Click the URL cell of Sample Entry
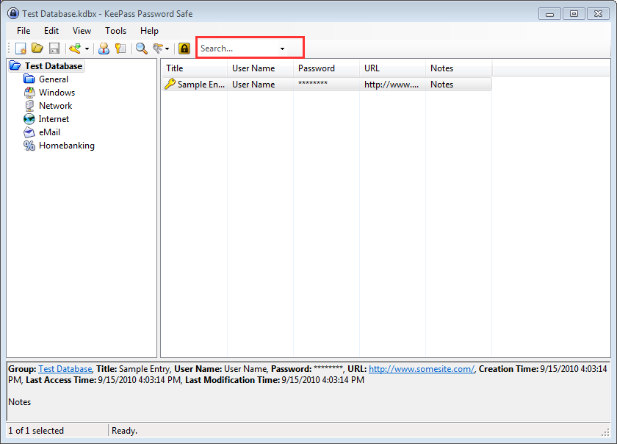This screenshot has height=444, width=617. click(x=393, y=85)
